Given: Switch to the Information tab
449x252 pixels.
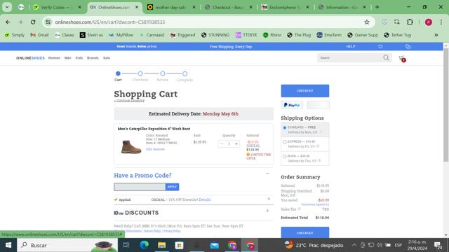Looking at the screenshot, I should pos(342,7).
